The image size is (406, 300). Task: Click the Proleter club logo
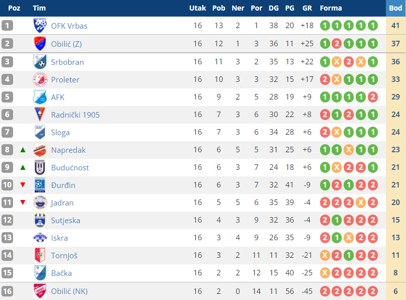[x=40, y=79]
